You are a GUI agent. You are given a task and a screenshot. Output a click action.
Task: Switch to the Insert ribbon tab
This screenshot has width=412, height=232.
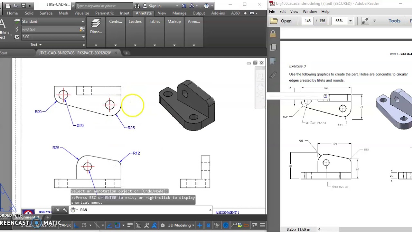pos(125,13)
